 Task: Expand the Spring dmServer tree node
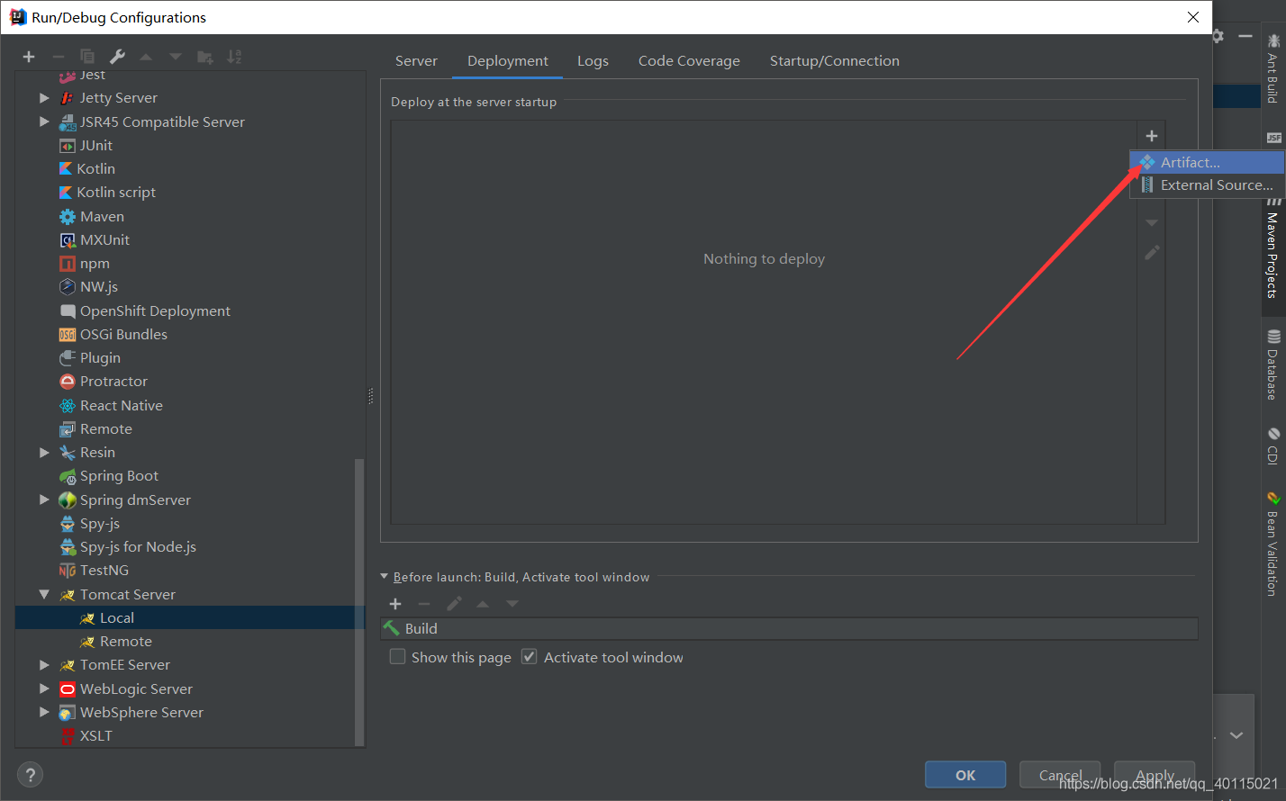coord(44,499)
